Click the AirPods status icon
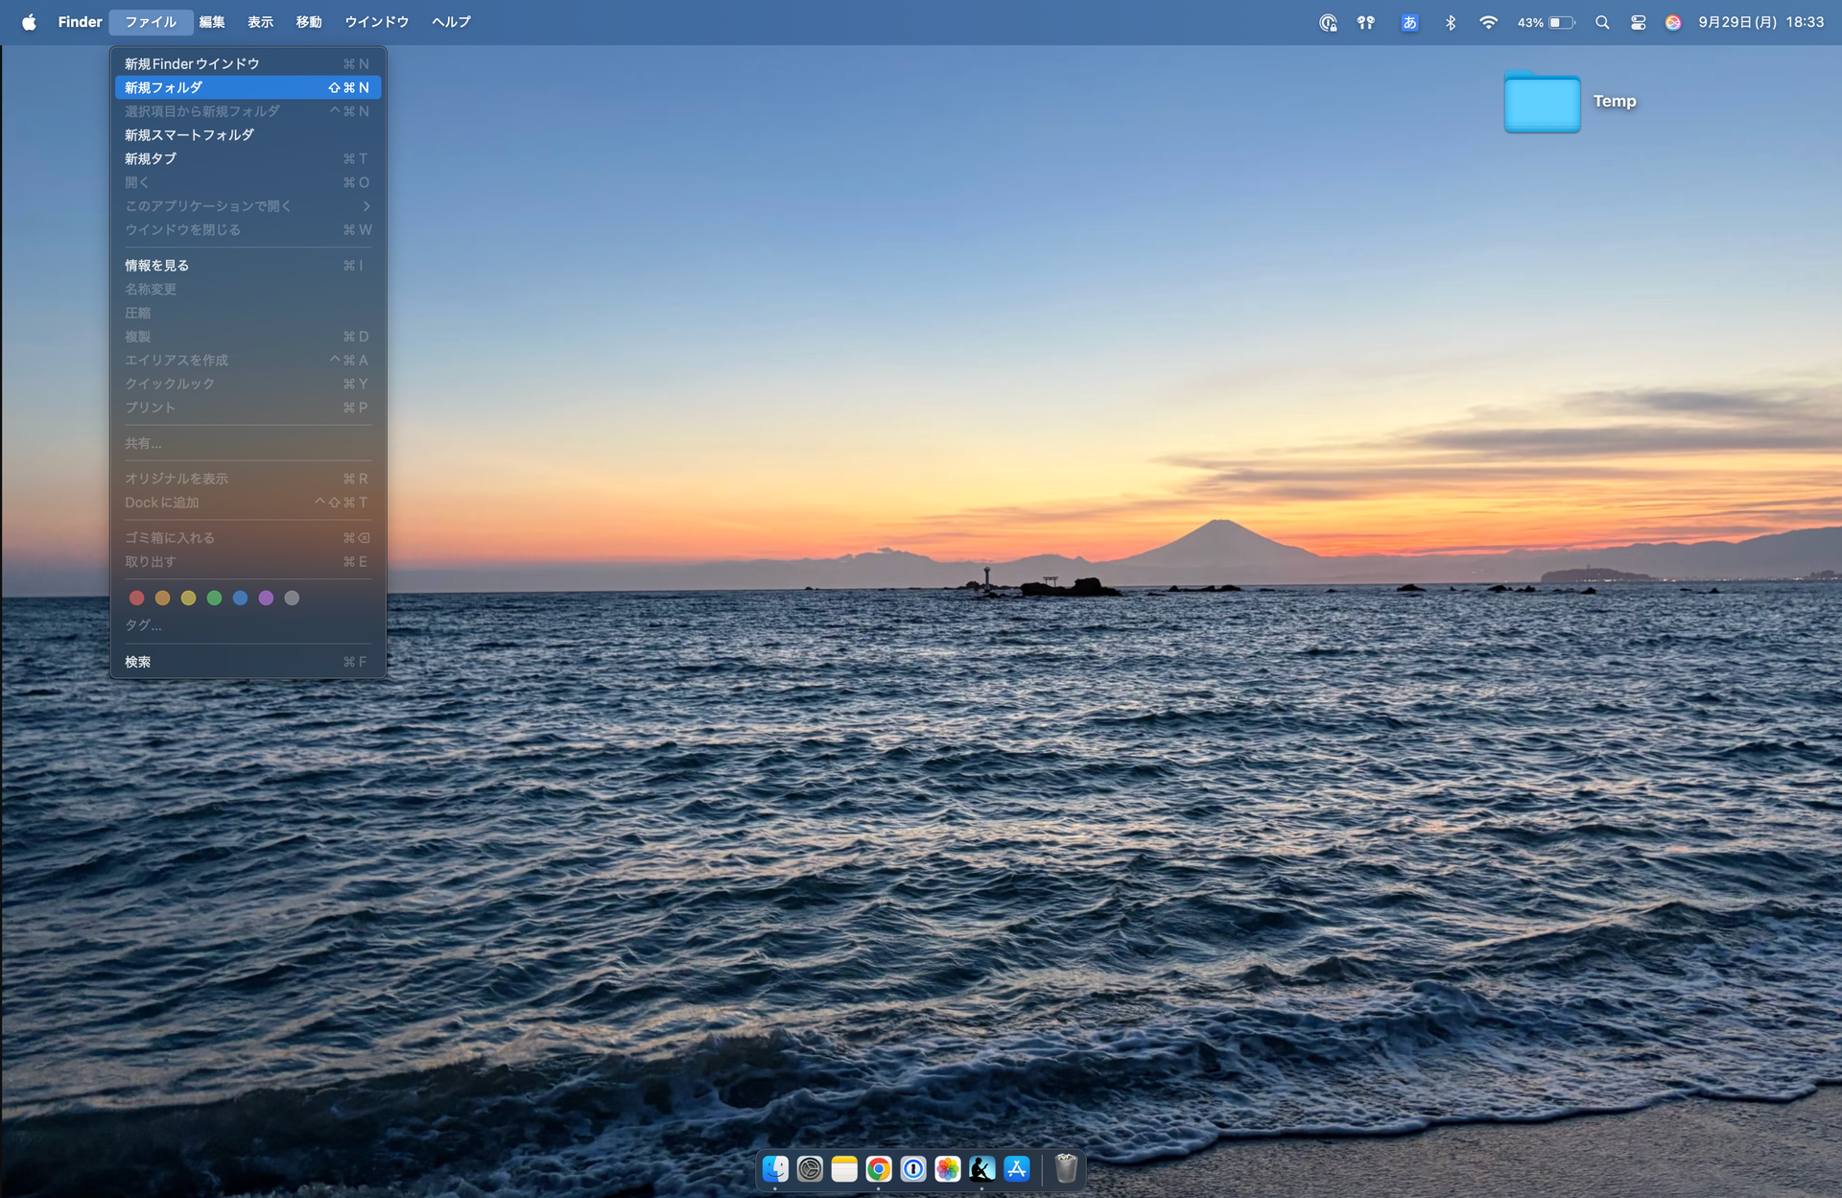The height and width of the screenshot is (1198, 1842). point(1365,22)
